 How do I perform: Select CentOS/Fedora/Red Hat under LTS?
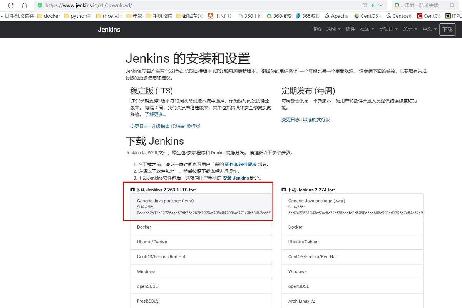pos(201,256)
